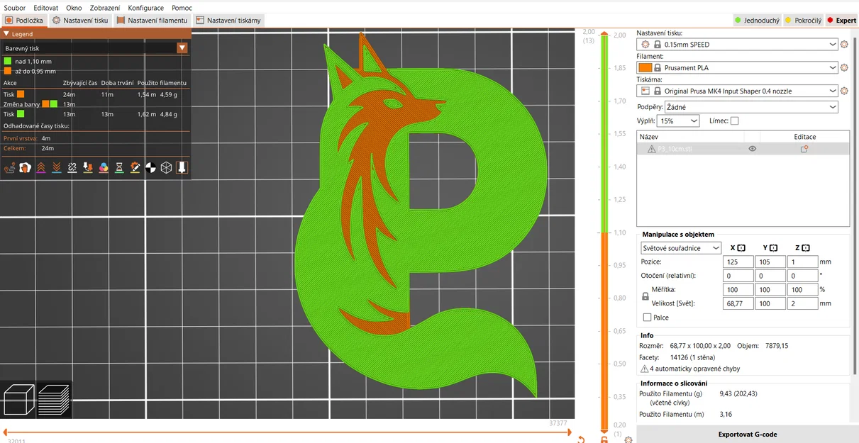The width and height of the screenshot is (859, 443).
Task: Toggle seams icon in legend toolbar
Action: pyautogui.click(x=72, y=168)
